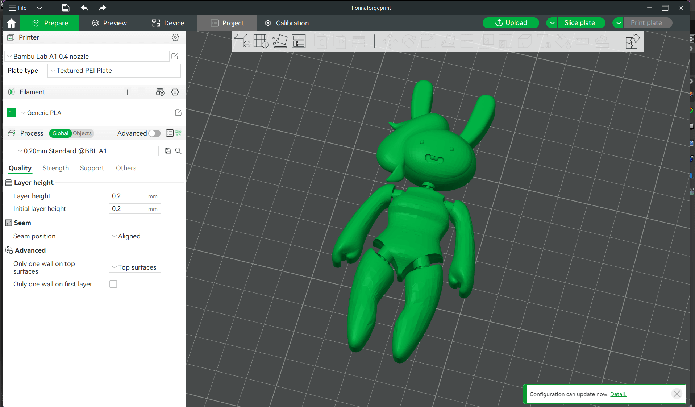Viewport: 695px width, 407px height.
Task: Add a filament with the plus icon
Action: click(x=127, y=92)
